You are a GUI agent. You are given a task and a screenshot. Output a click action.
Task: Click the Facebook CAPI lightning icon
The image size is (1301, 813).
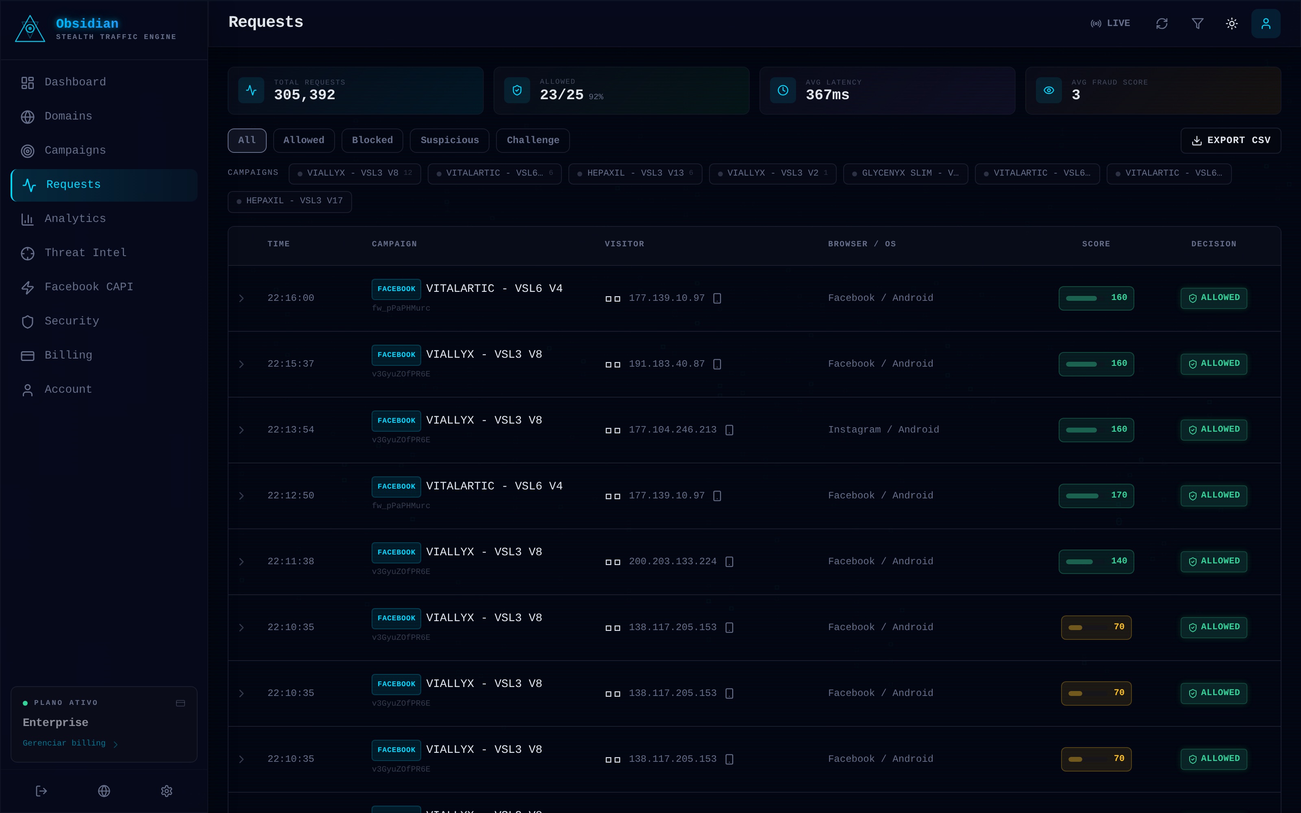(x=27, y=287)
